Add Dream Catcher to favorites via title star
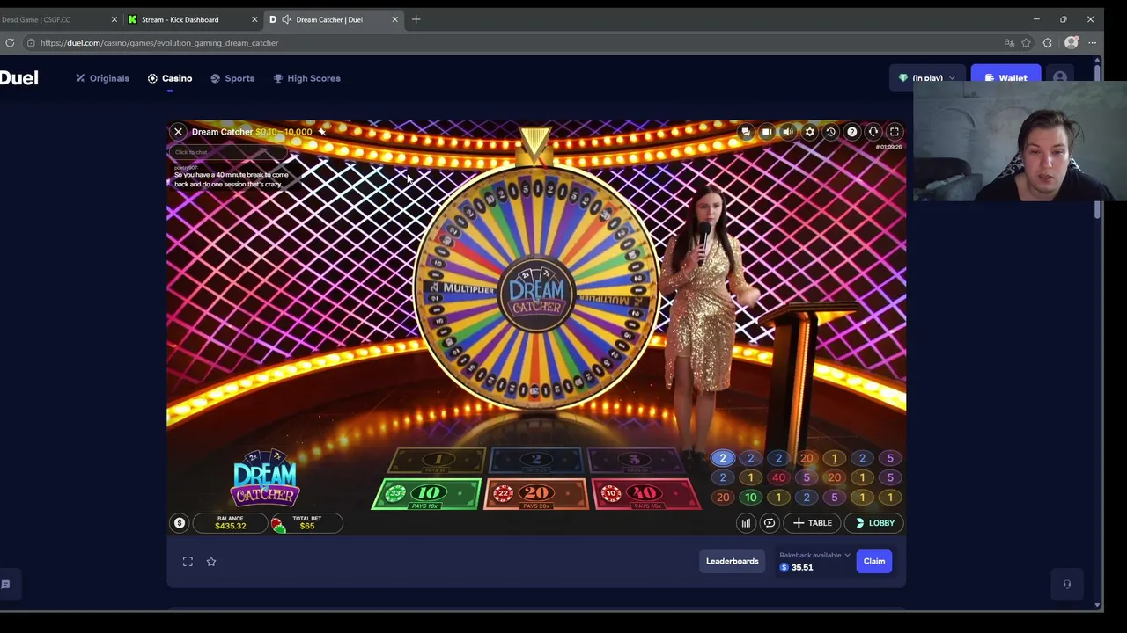 coord(322,132)
